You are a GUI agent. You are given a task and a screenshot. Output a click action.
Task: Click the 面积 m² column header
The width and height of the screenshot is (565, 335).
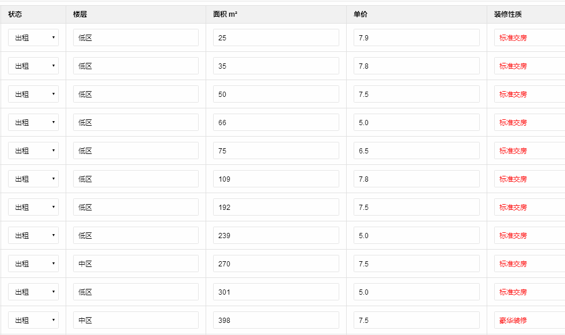tap(225, 14)
